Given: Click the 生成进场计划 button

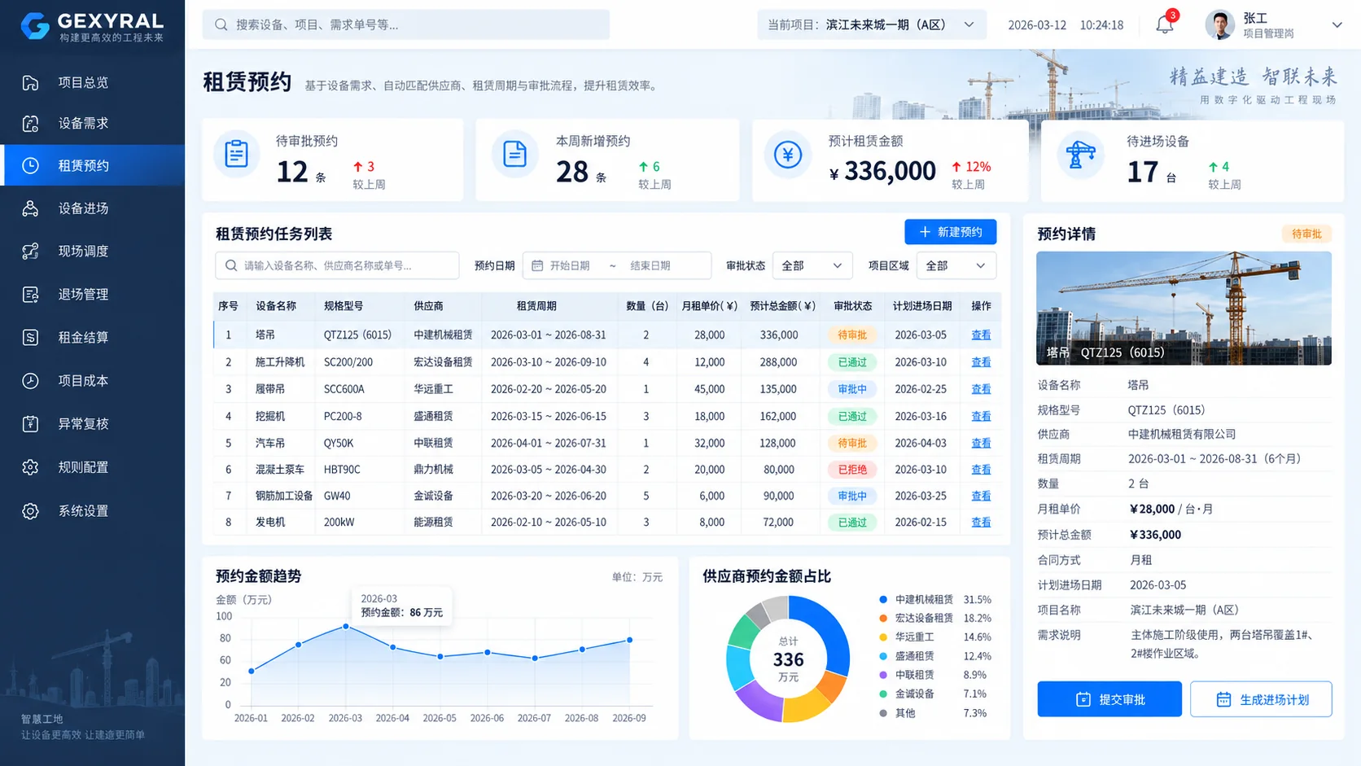Looking at the screenshot, I should point(1261,699).
